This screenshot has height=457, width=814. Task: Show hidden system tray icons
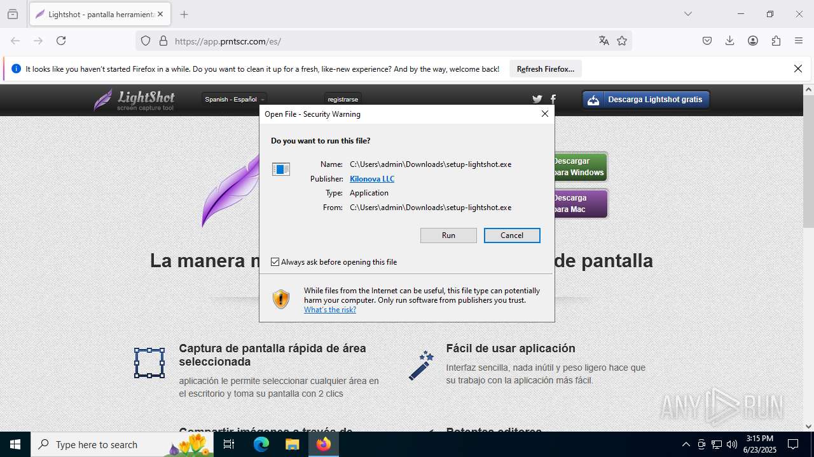[x=686, y=444]
